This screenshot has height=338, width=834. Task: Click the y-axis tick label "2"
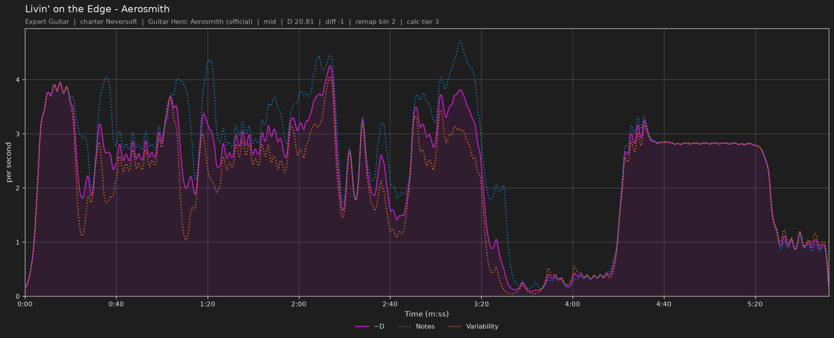[18, 188]
